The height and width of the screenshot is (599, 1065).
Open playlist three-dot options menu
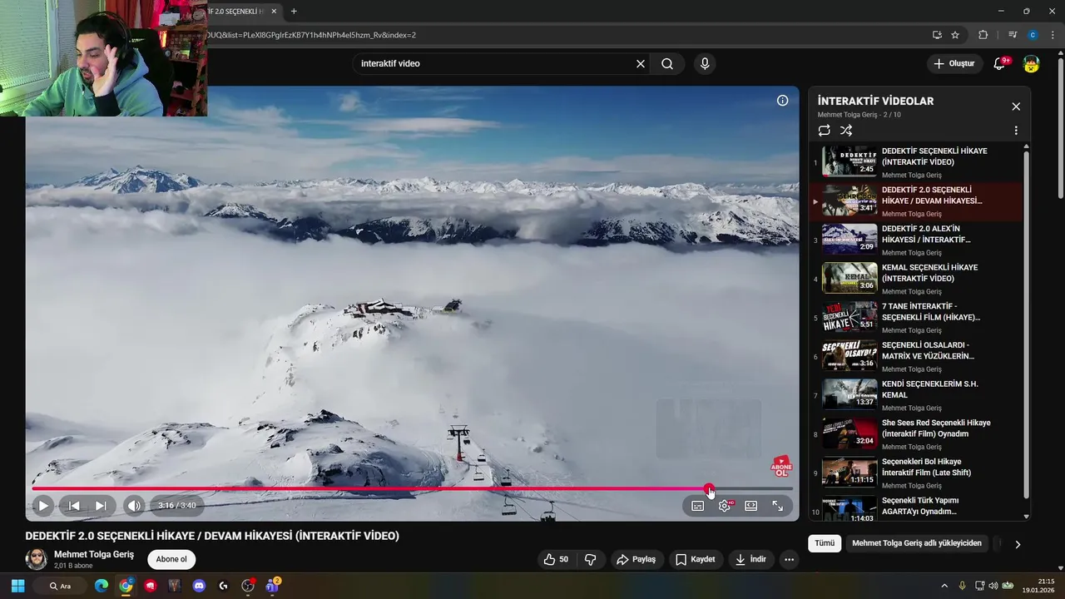(x=1016, y=131)
